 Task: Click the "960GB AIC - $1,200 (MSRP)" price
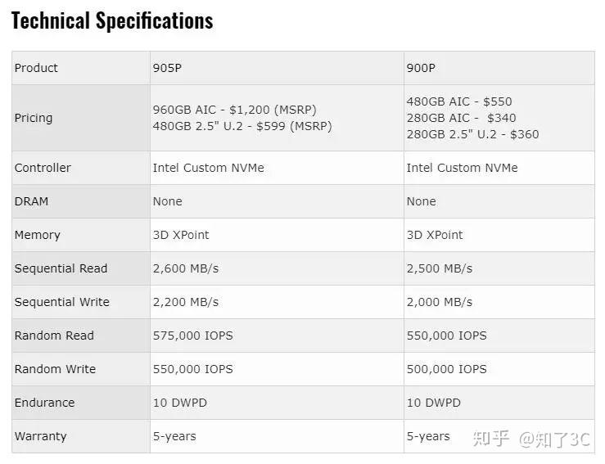tap(234, 110)
